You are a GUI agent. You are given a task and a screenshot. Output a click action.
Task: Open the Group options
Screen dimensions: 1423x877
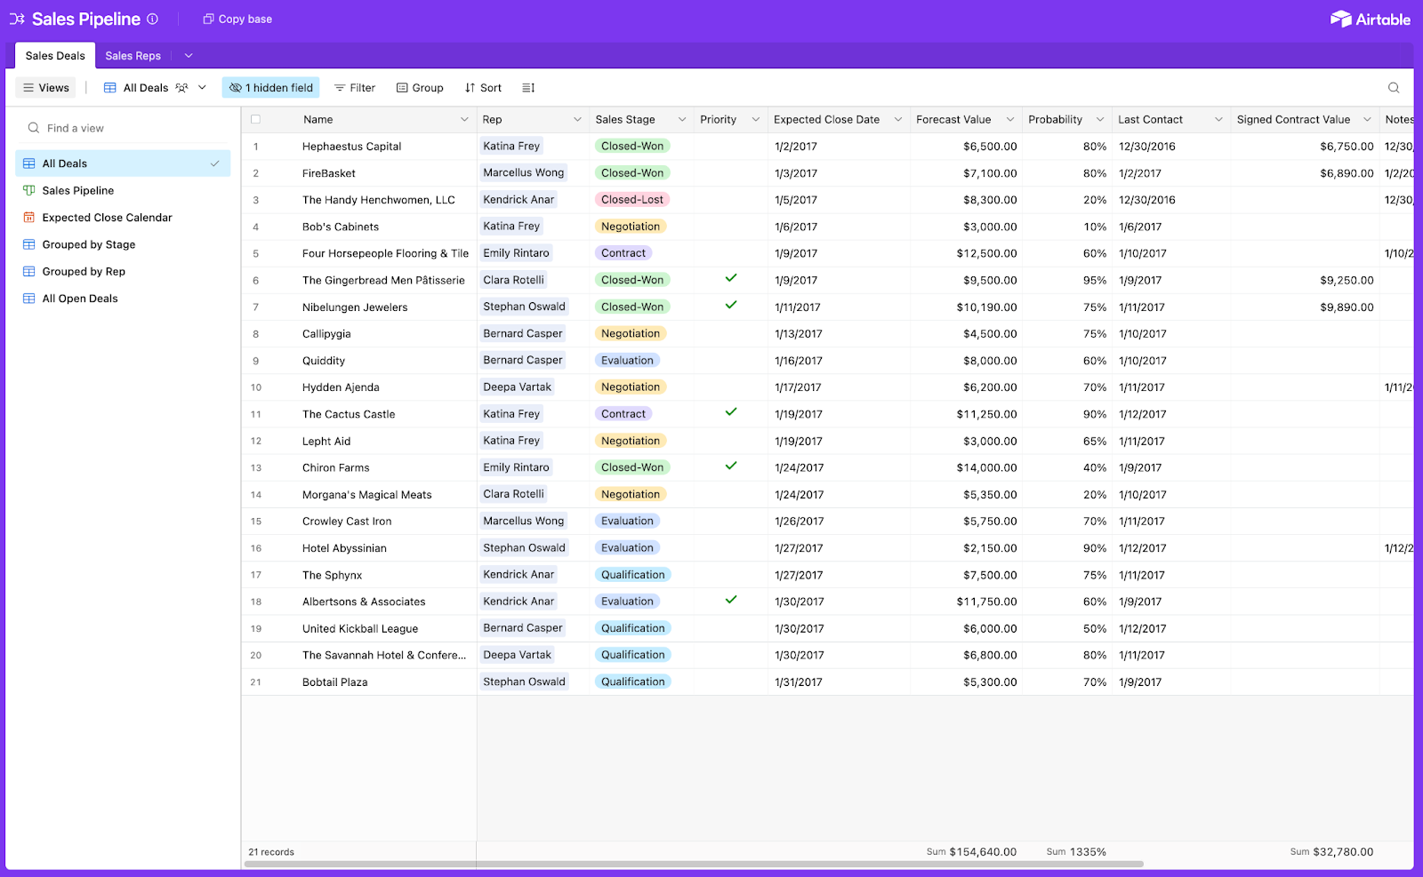click(420, 88)
